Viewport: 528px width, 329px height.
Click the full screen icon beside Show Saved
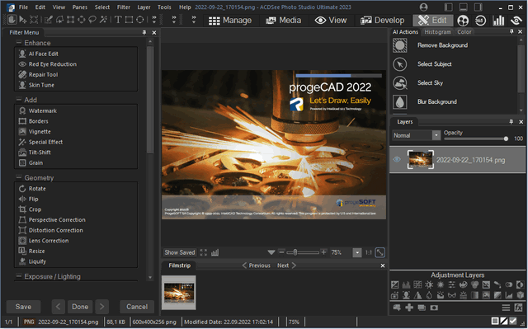click(204, 252)
